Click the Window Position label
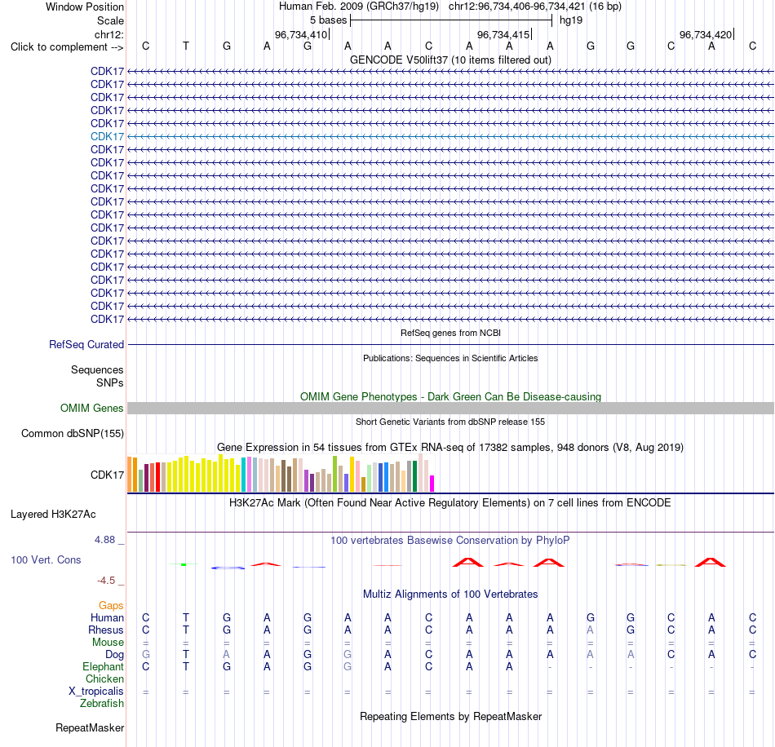 click(85, 7)
